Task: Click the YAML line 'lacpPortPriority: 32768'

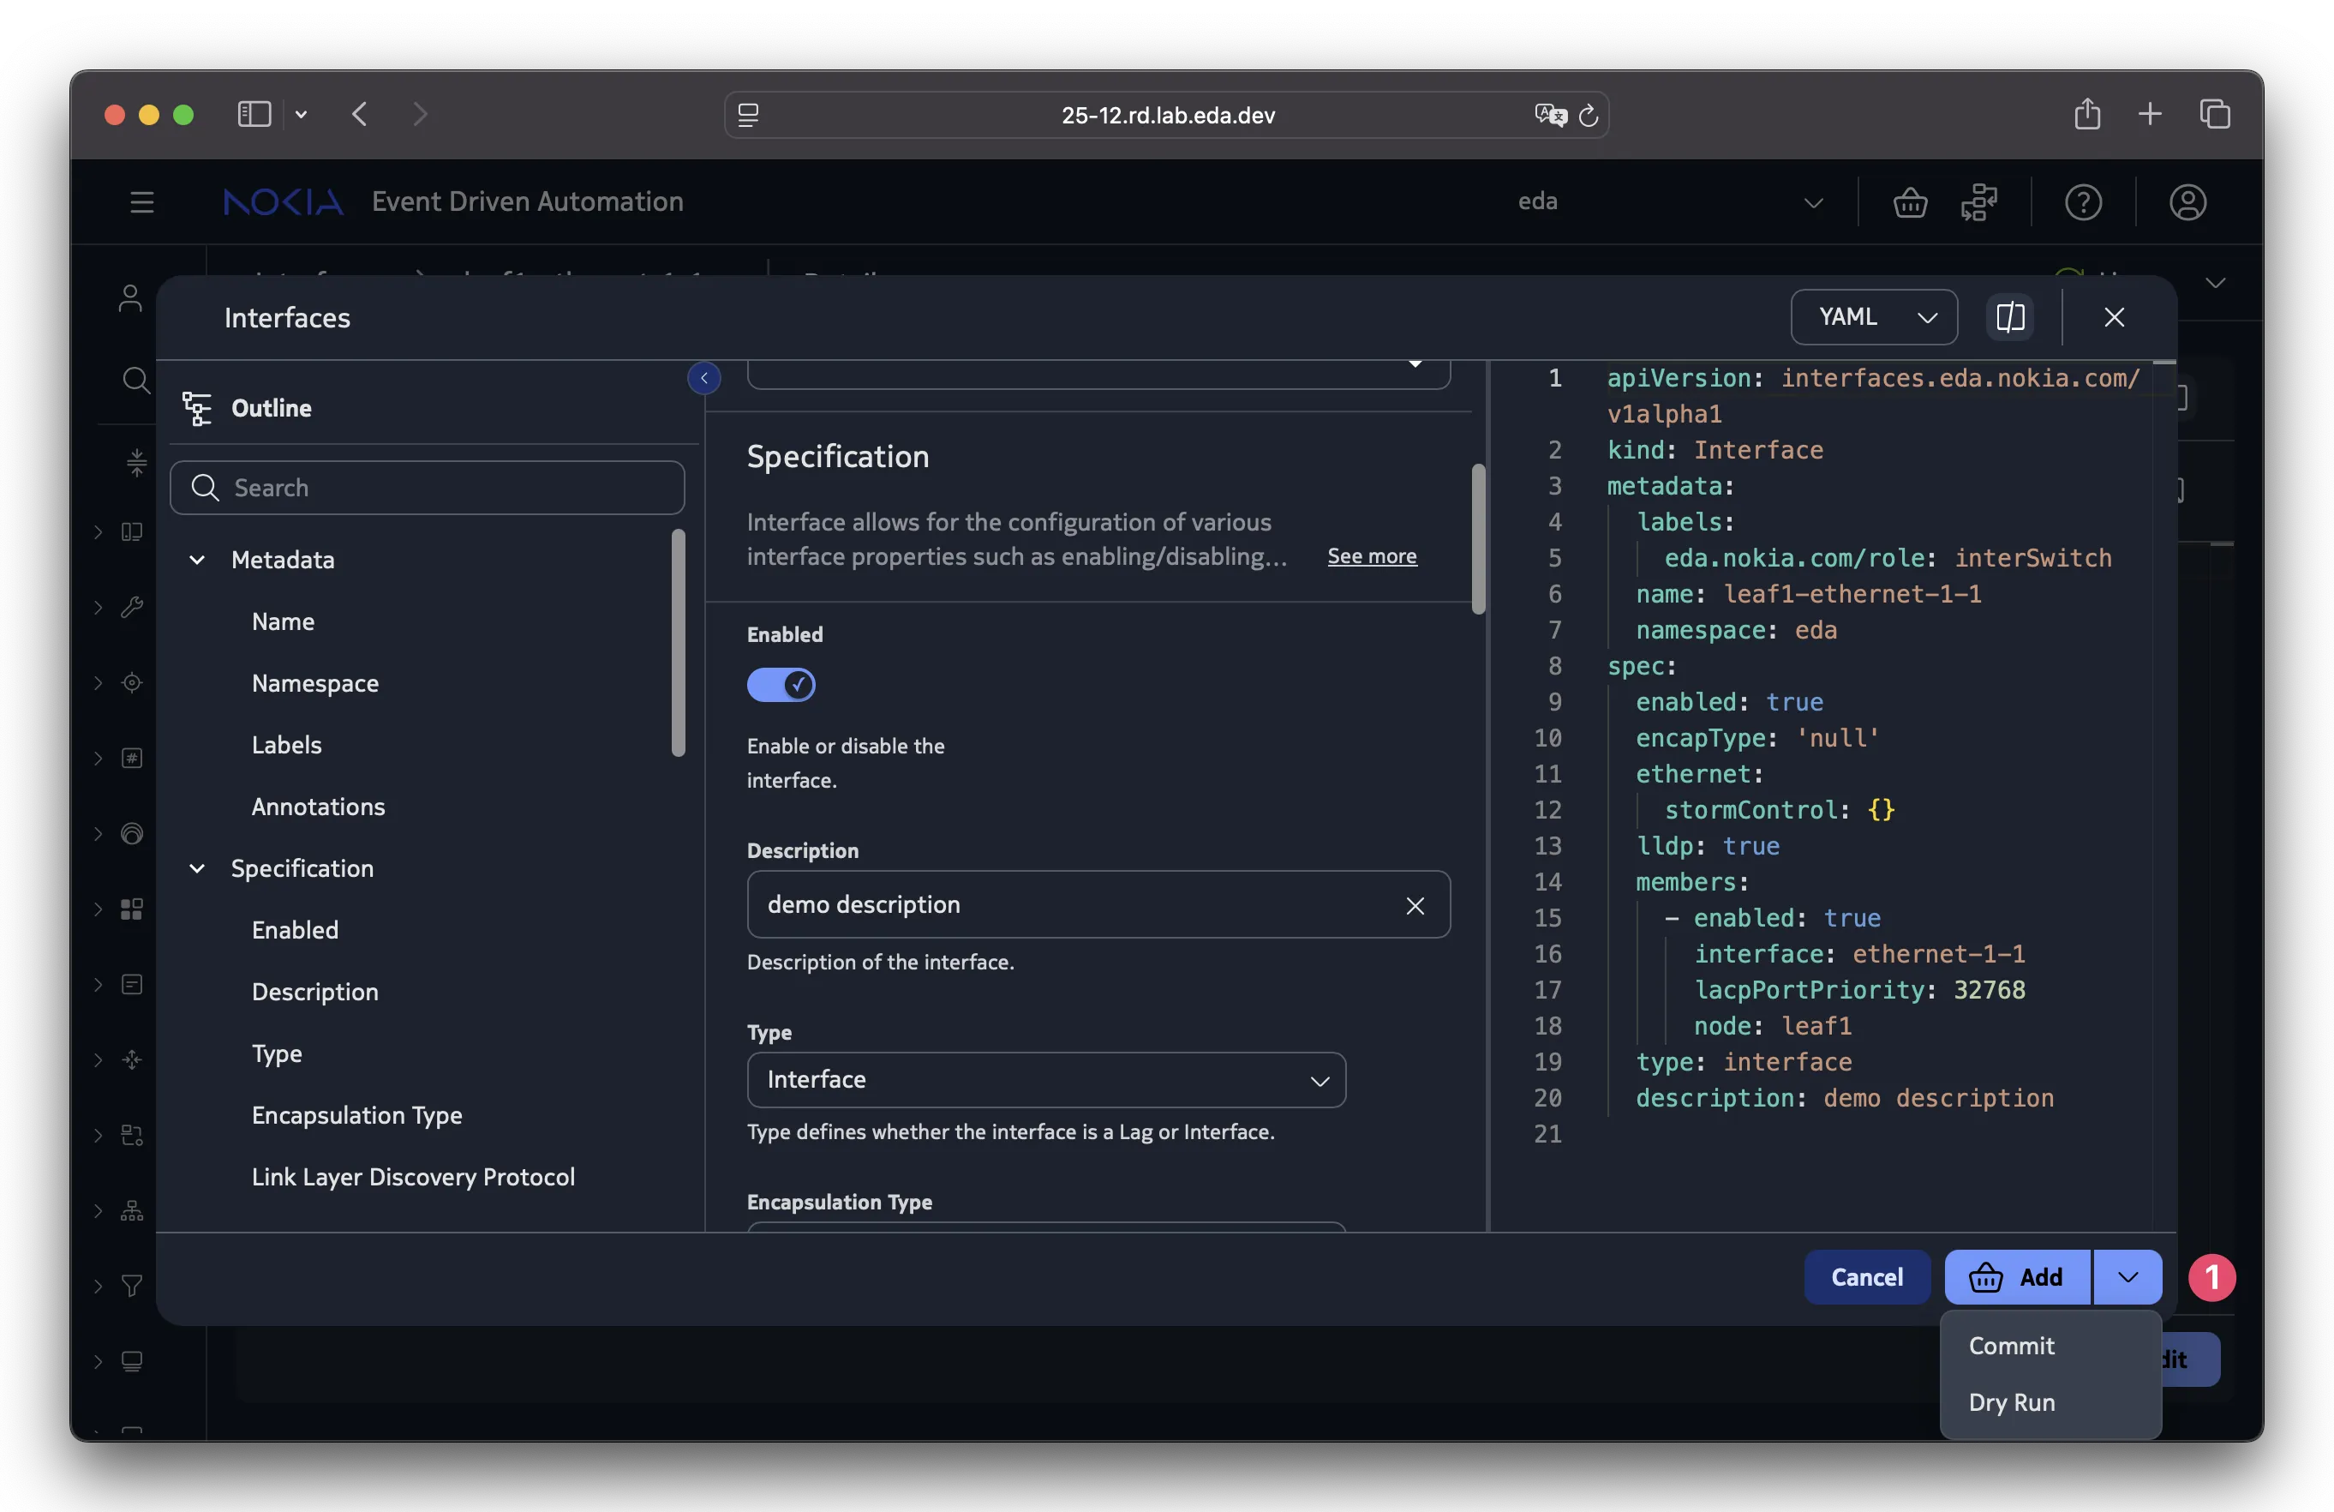Action: pos(1859,990)
